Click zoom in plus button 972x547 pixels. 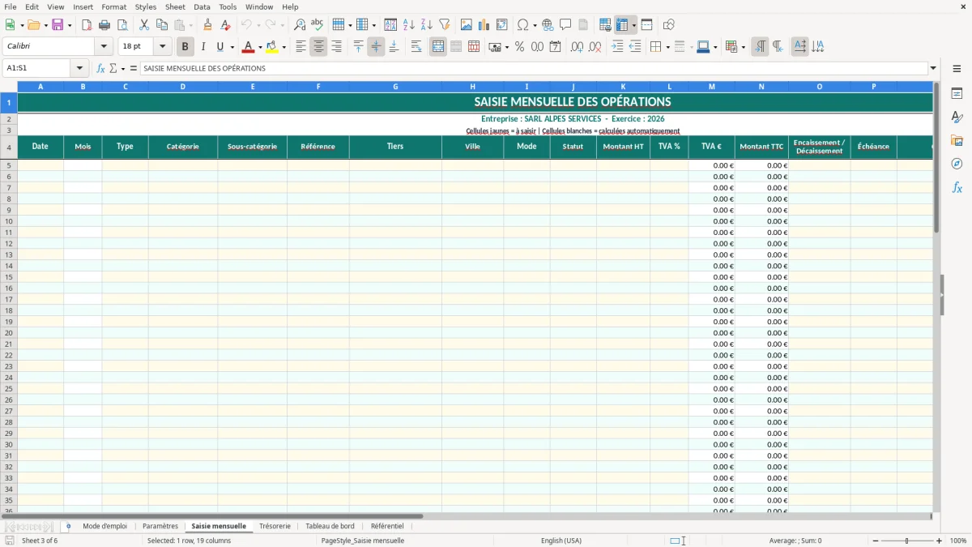click(939, 541)
